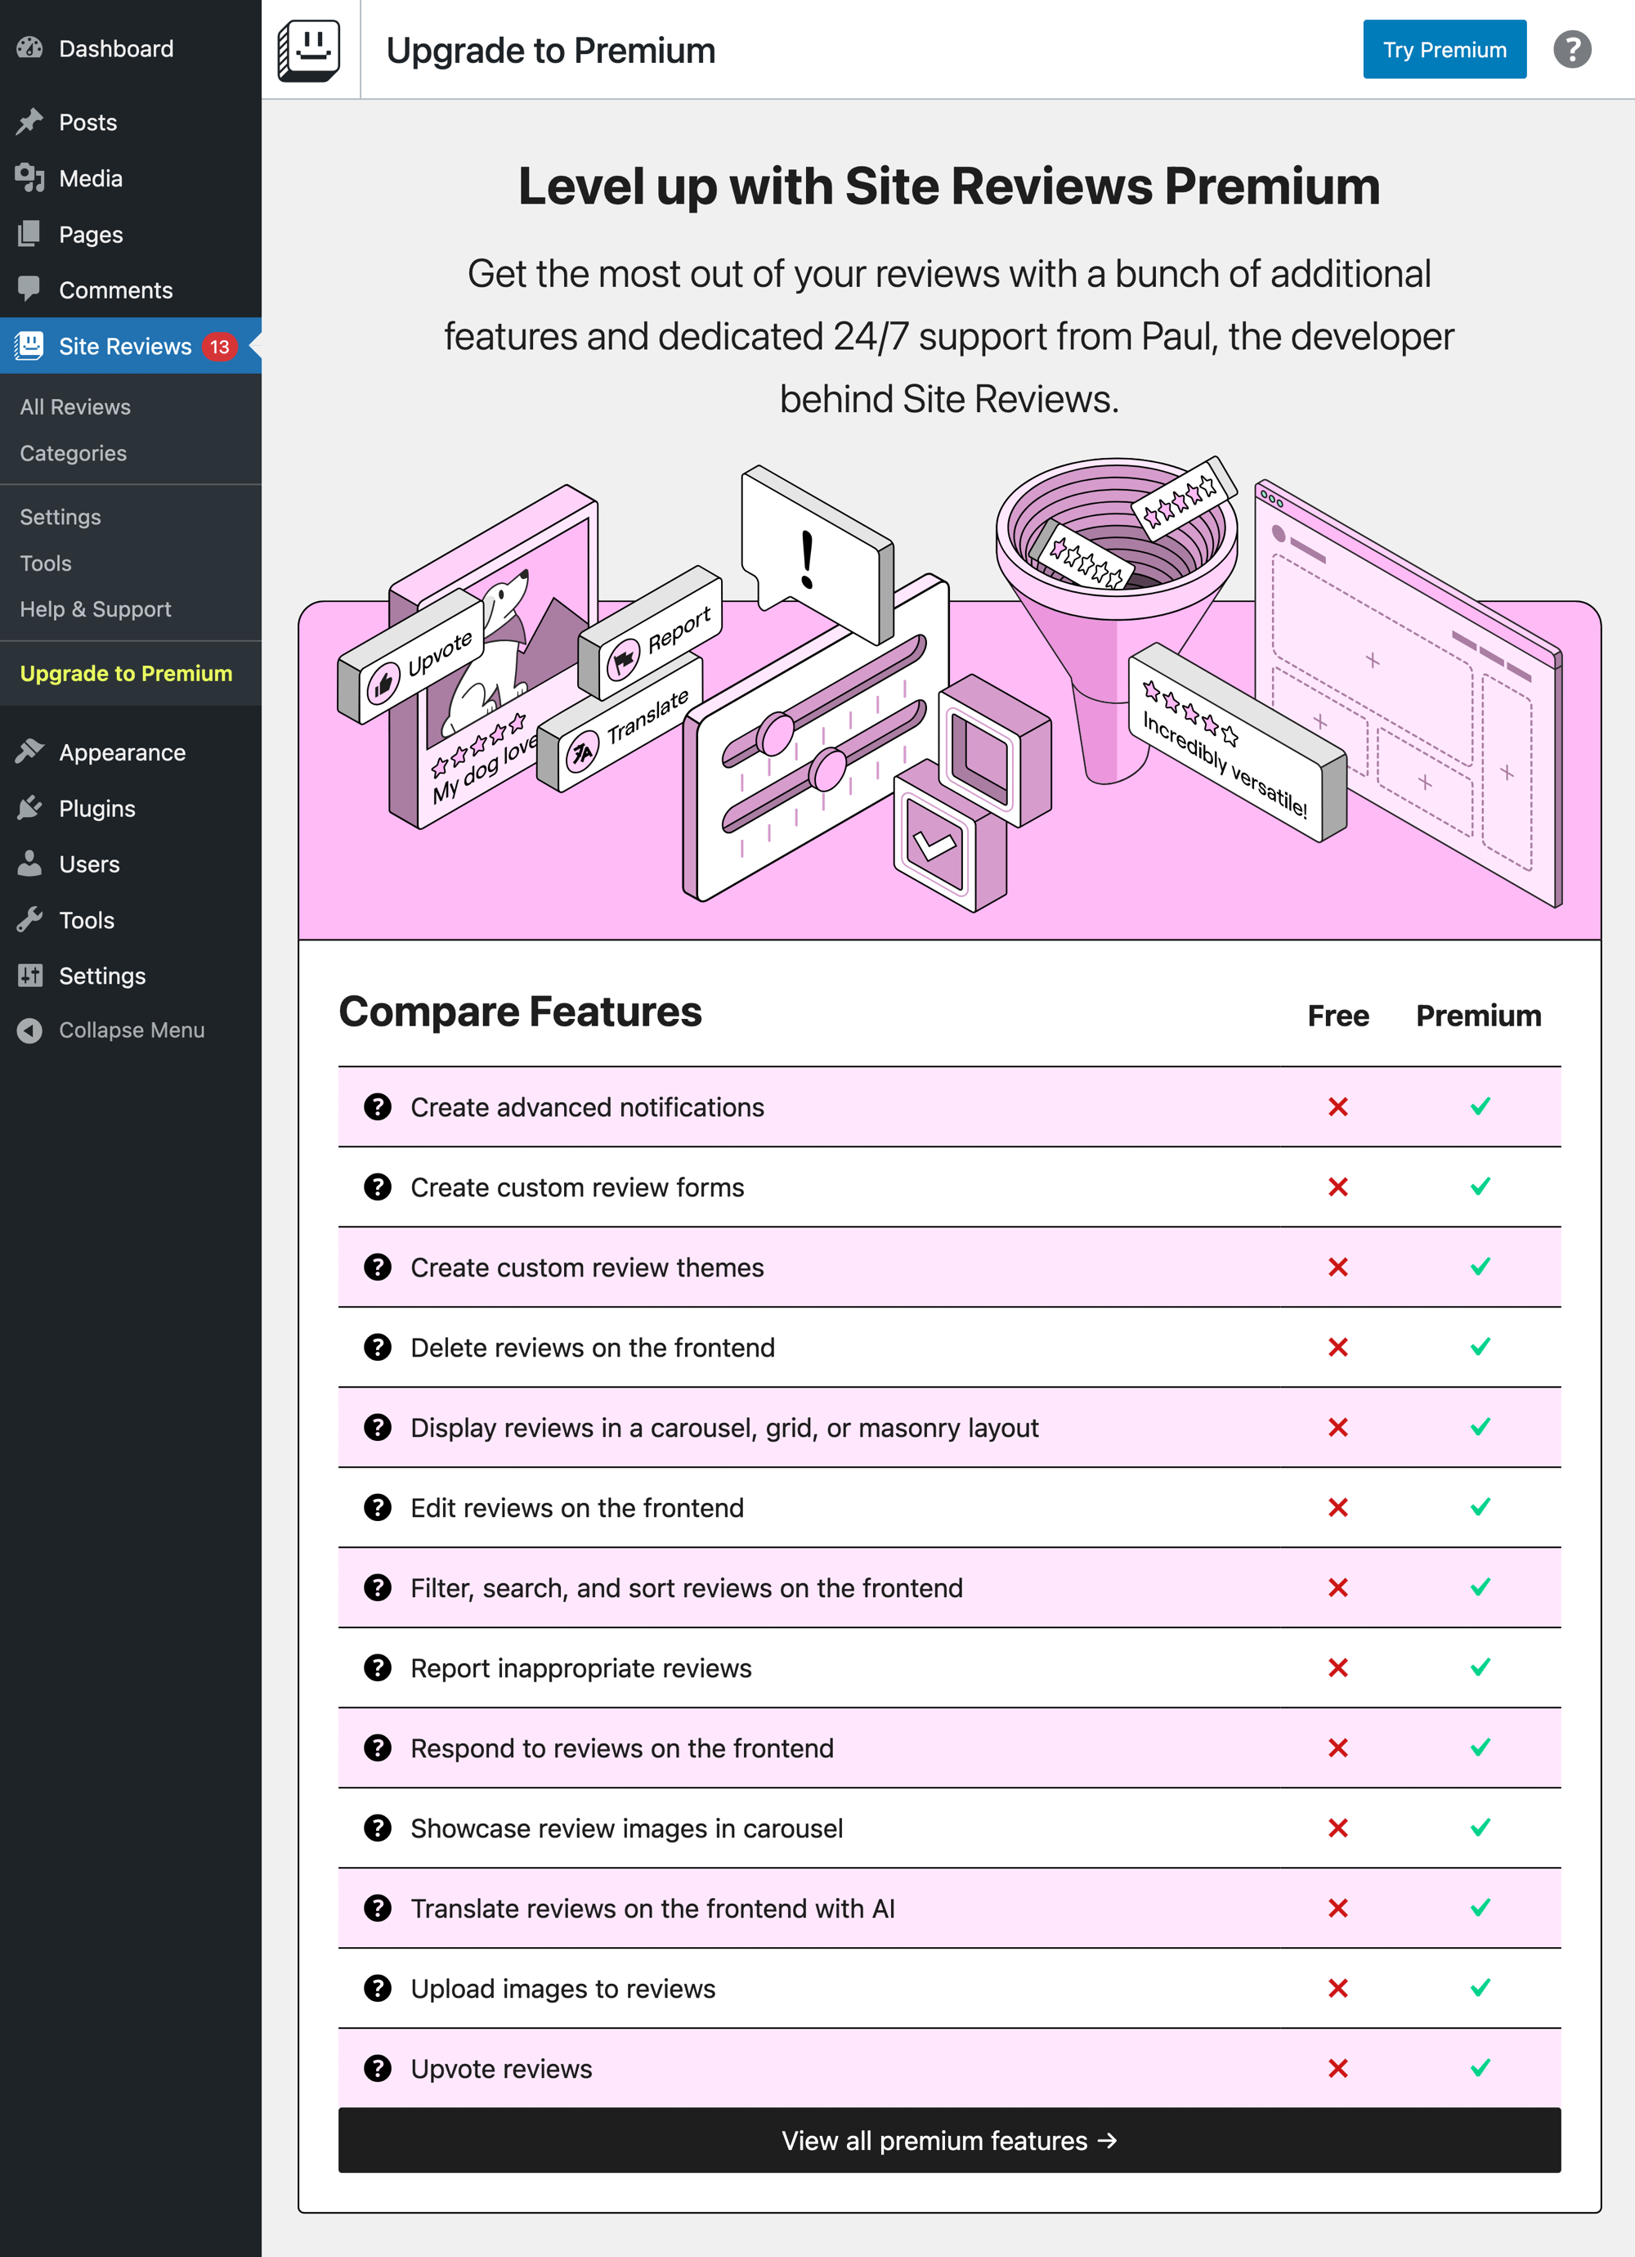The height and width of the screenshot is (2257, 1635).
Task: Open the Plugins menu
Action: point(96,808)
